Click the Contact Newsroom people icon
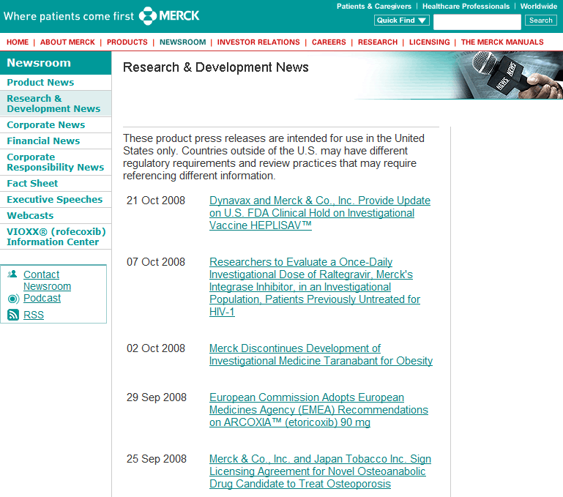The height and width of the screenshot is (497, 563). click(12, 274)
